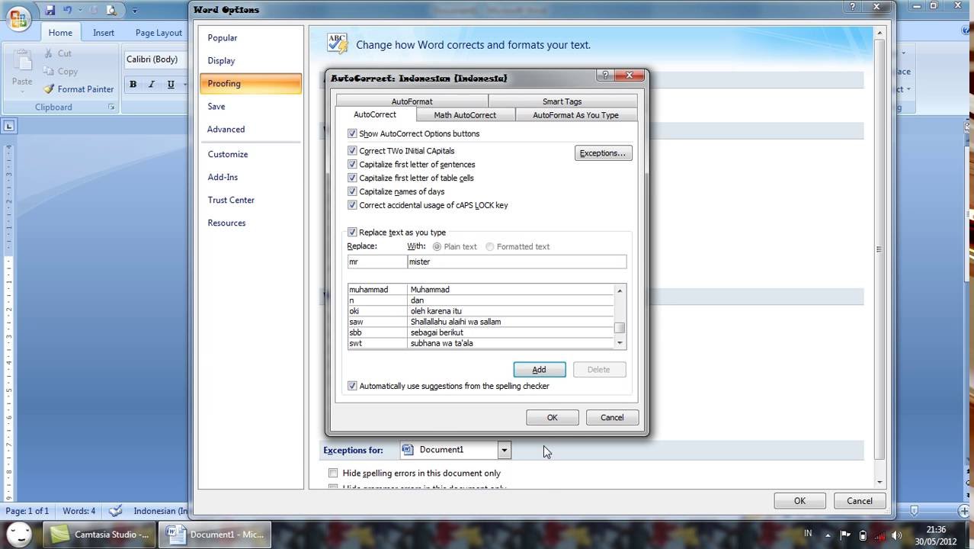This screenshot has width=974, height=549.
Task: Open the Windows Start orb
Action: point(18,534)
